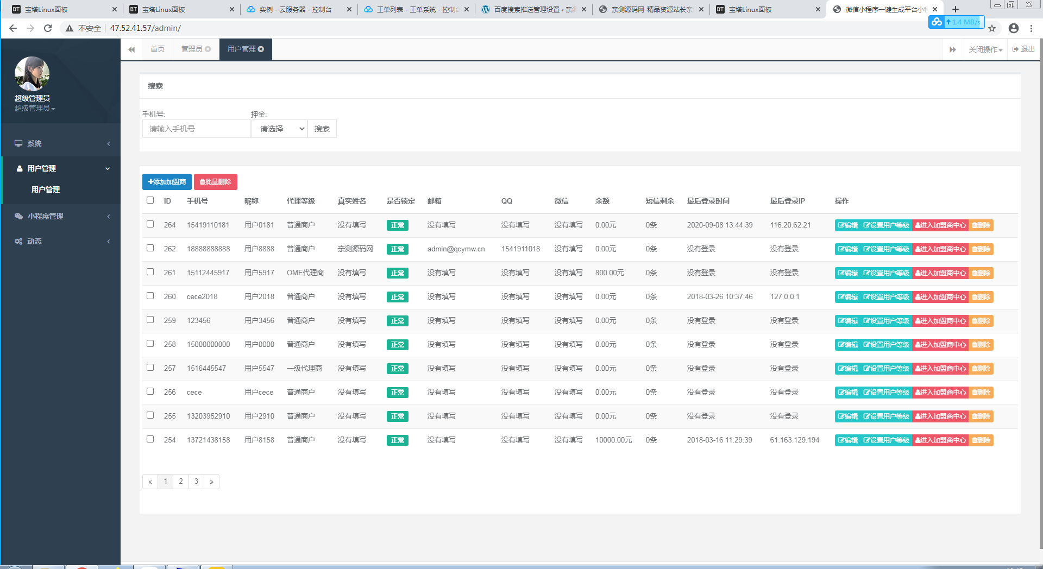Click the email admin@qcymw.cn cell

click(456, 249)
